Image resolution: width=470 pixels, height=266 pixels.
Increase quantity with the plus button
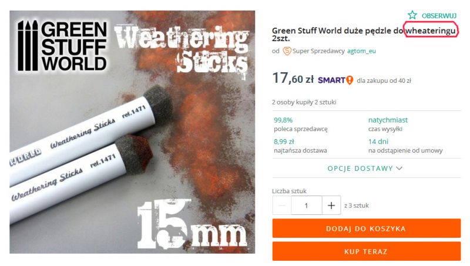[331, 206]
